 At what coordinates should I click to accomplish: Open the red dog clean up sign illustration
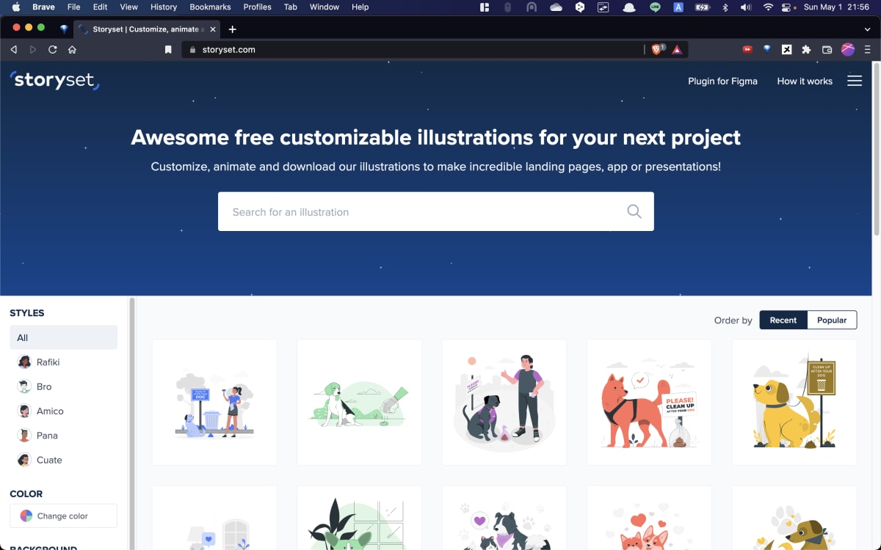point(649,402)
